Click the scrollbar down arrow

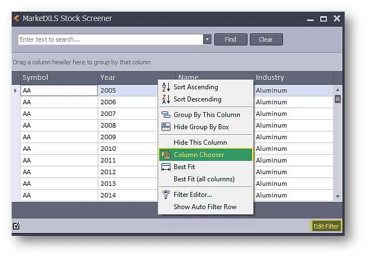point(337,196)
